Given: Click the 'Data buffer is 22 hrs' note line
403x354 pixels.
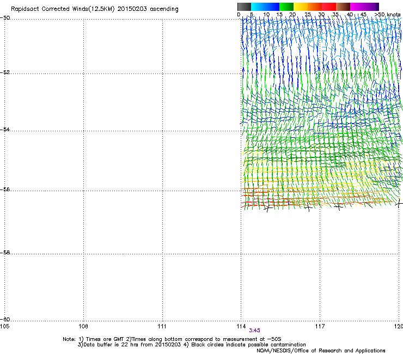Looking at the screenshot, I should [x=192, y=345].
